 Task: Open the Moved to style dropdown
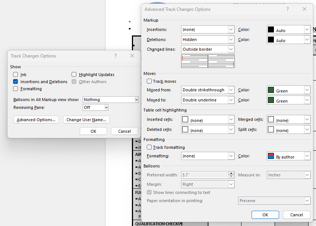(x=208, y=100)
